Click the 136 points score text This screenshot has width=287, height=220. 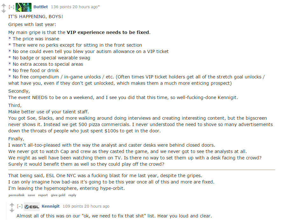(61, 7)
